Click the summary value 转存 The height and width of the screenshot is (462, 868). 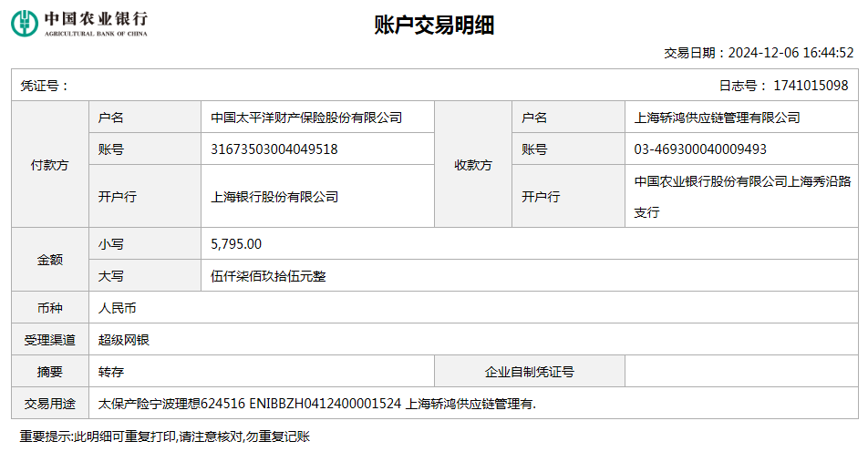(111, 372)
